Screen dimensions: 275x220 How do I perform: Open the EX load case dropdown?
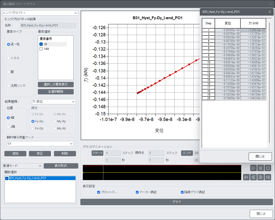[x=40, y=144]
